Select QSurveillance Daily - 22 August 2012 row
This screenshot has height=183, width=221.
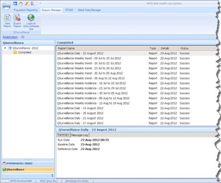pyautogui.click(x=136, y=53)
